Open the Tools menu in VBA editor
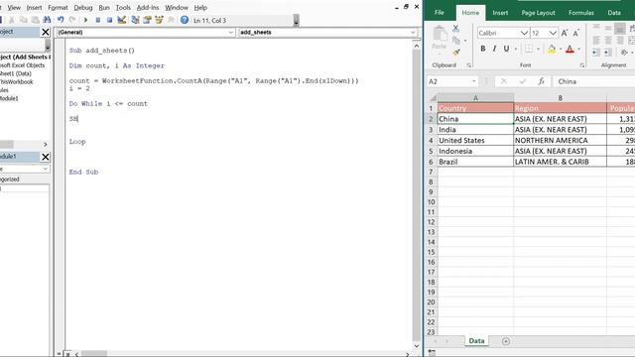The width and height of the screenshot is (635, 357). point(123,7)
